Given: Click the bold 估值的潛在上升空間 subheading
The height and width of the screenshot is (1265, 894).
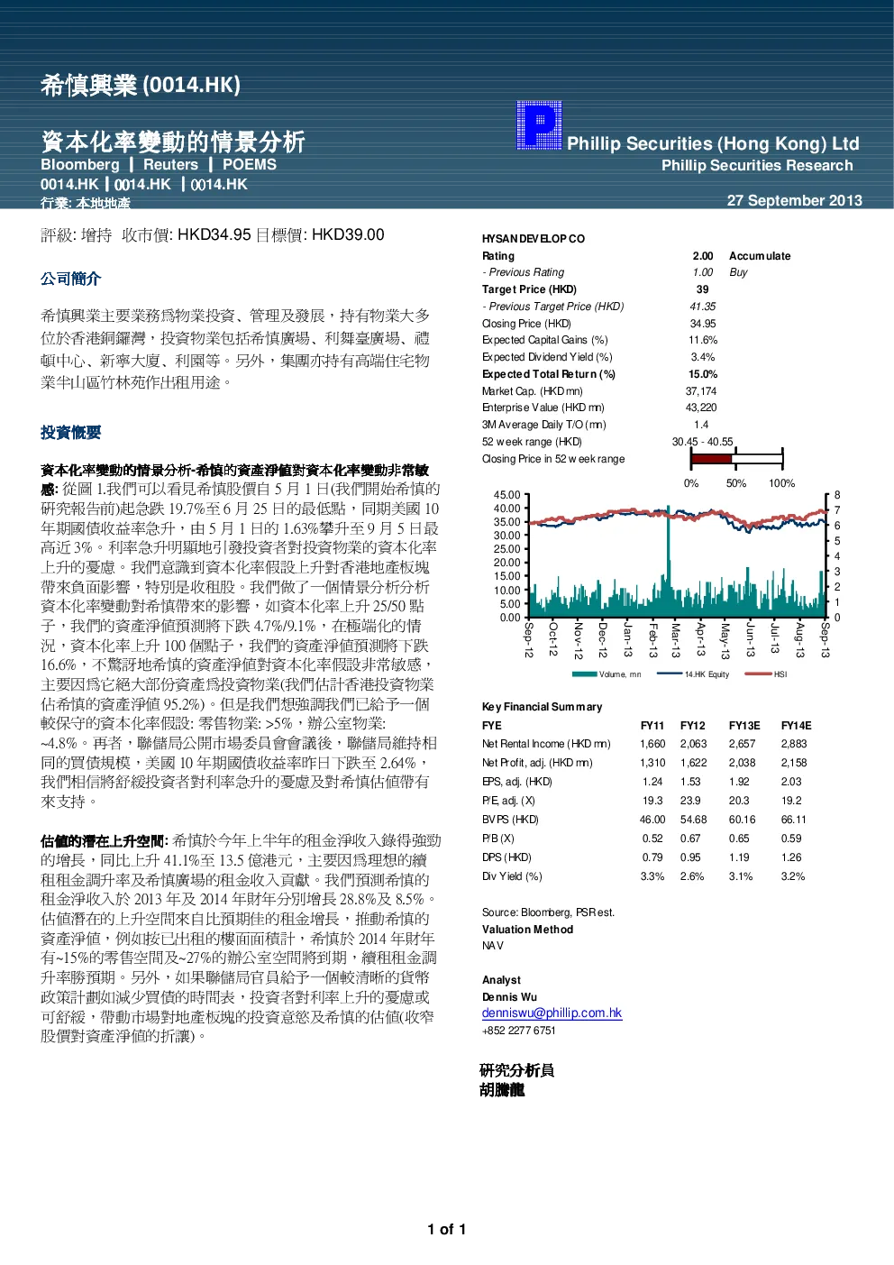Looking at the screenshot, I should tap(105, 841).
